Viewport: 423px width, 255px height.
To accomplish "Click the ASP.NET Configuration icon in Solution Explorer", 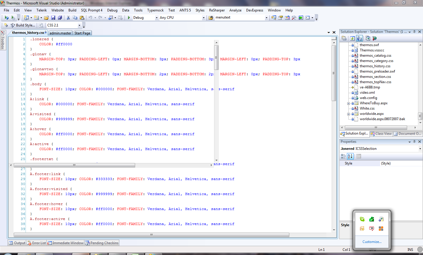I will click(374, 38).
